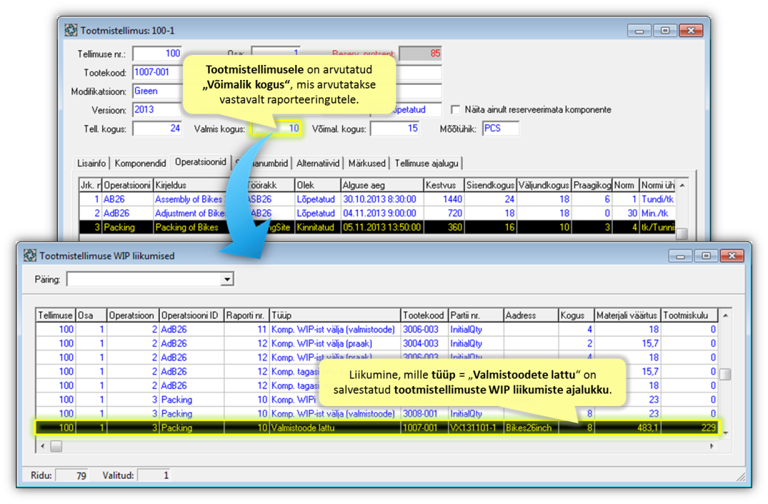Sort WIP table by Kogus header
Screen dimensions: 768x504
(x=576, y=316)
